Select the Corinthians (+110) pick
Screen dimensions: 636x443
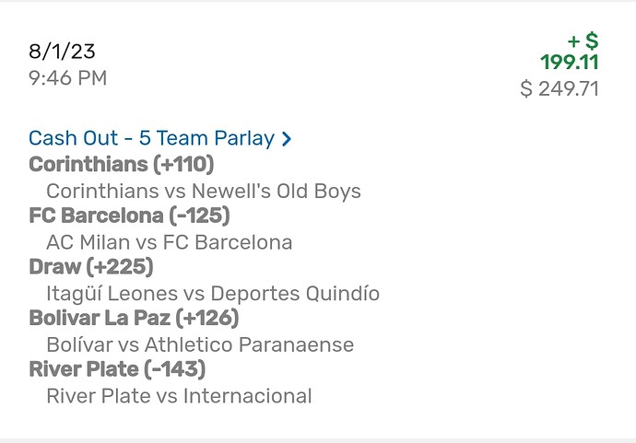pos(121,164)
